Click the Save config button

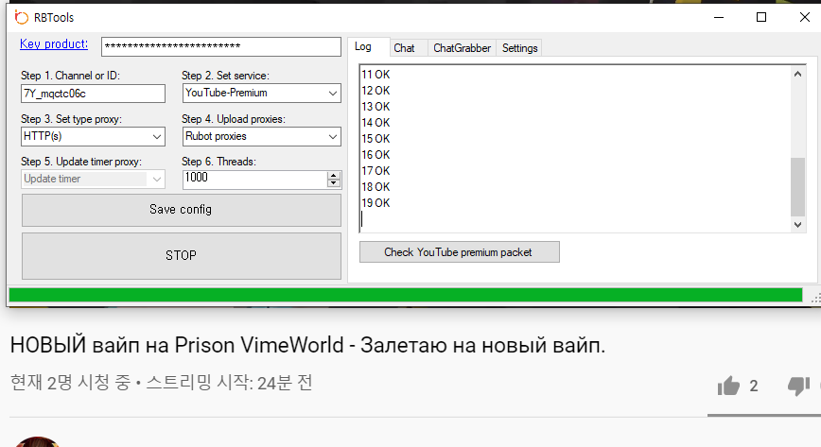pyautogui.click(x=182, y=210)
